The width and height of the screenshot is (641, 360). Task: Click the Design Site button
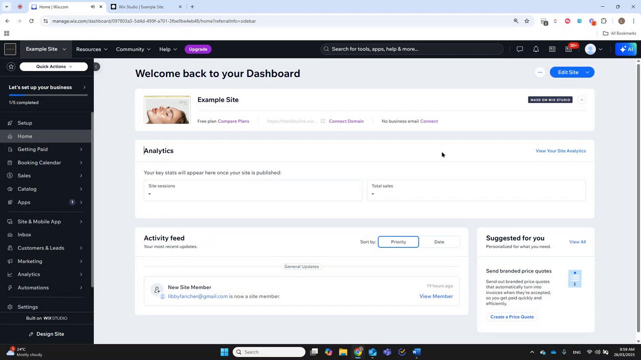click(46, 334)
